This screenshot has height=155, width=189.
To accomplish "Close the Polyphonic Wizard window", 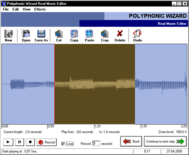I will coord(185,4).
